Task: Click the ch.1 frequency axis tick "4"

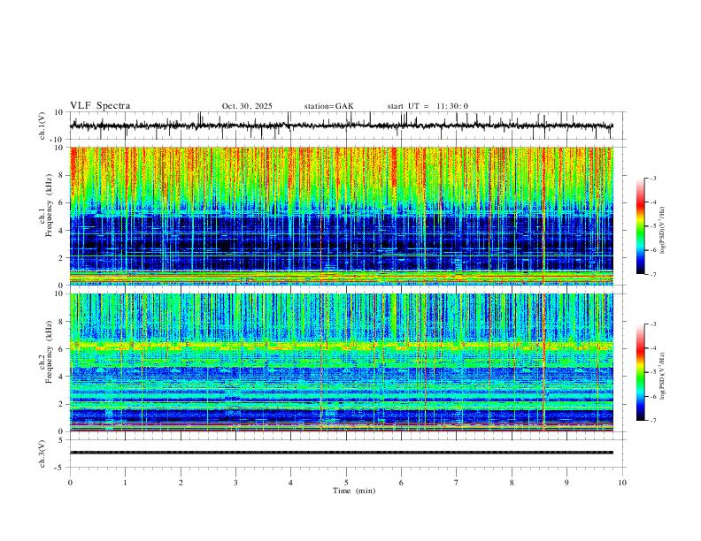Action: 61,231
